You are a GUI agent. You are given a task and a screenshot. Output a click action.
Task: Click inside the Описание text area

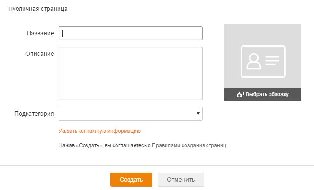[x=131, y=73]
